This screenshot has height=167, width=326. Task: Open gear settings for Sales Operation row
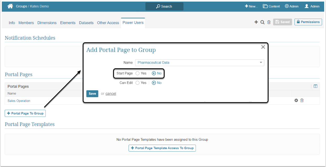[296, 100]
